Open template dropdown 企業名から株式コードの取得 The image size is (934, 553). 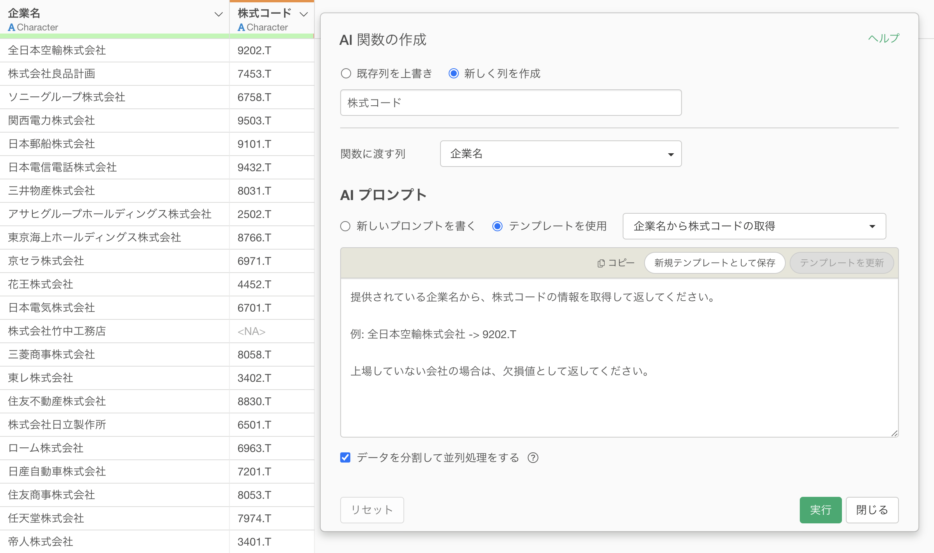tap(754, 226)
